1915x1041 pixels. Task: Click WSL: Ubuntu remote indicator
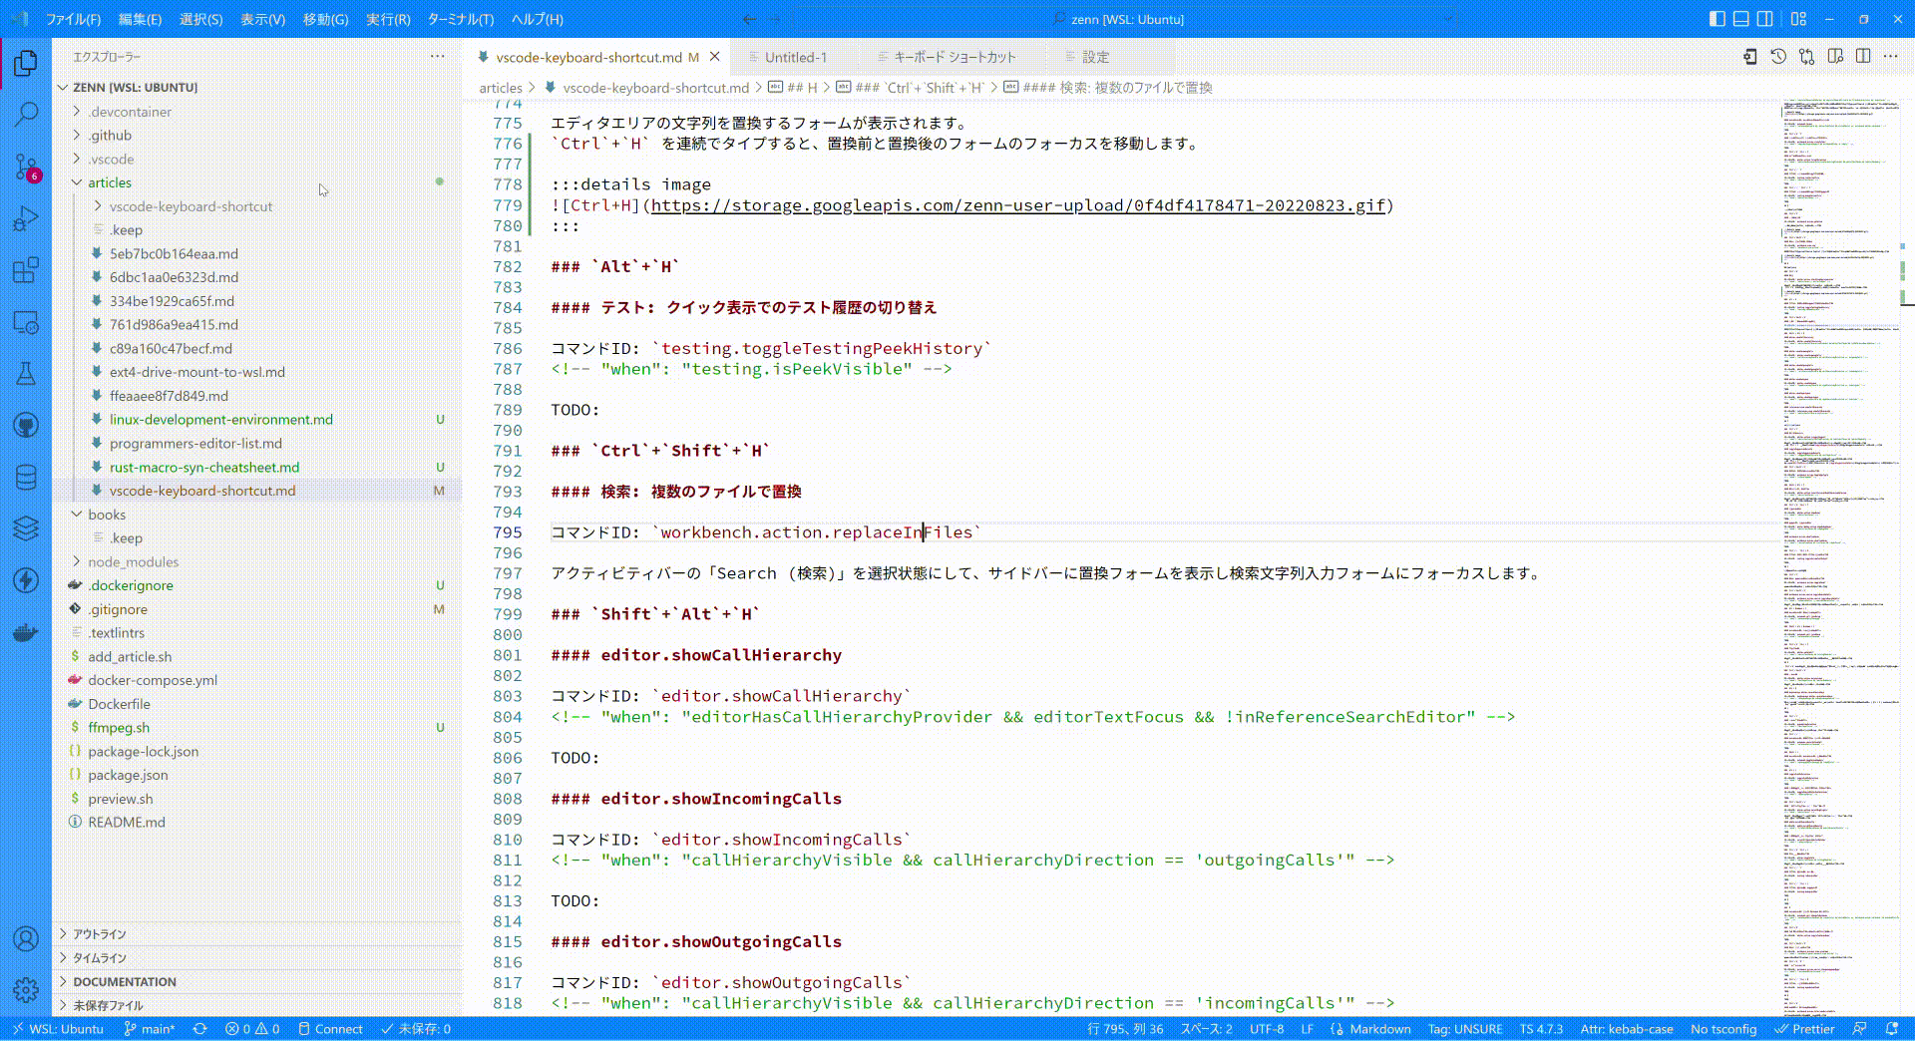(x=58, y=1029)
